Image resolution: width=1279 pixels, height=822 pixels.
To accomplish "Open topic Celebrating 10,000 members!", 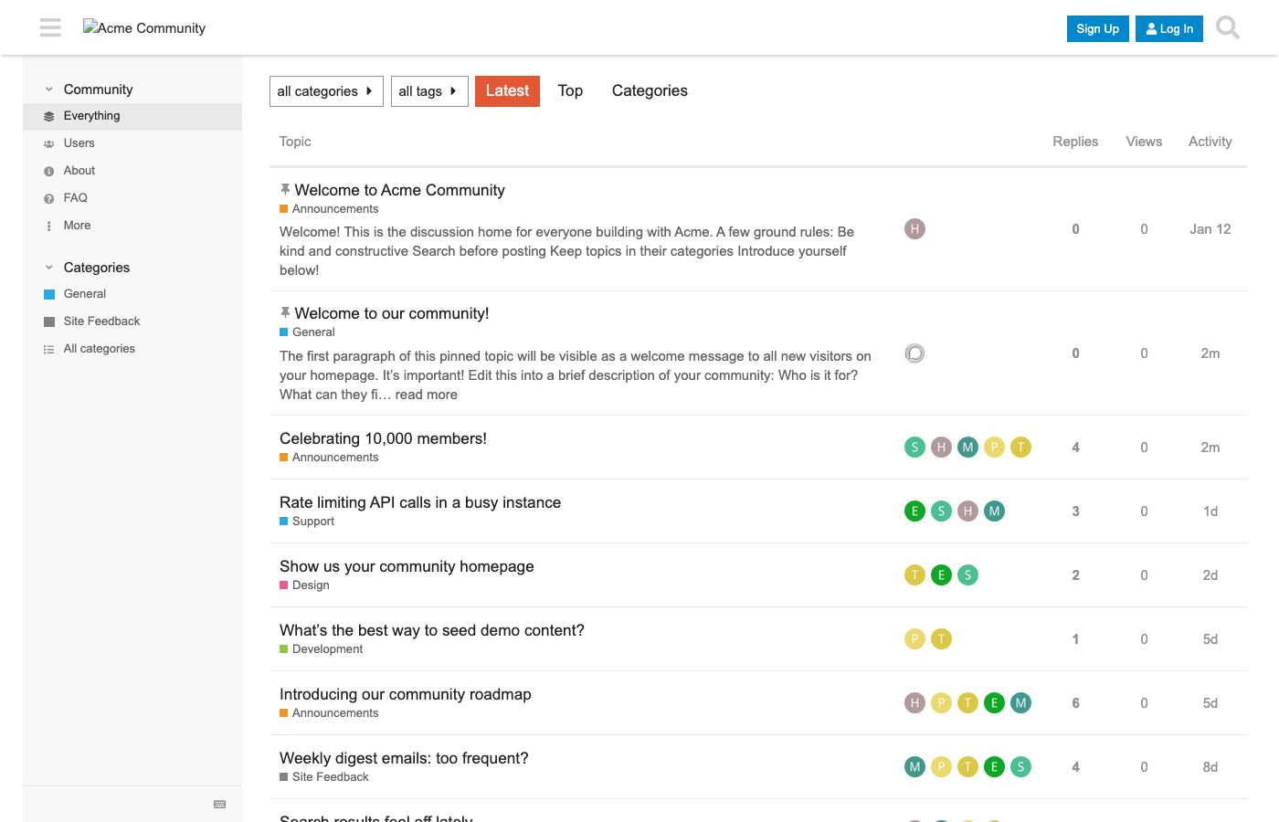I will click(383, 438).
